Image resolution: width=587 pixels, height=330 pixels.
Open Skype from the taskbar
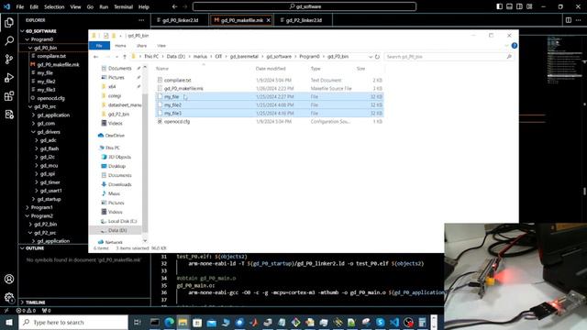(381, 322)
